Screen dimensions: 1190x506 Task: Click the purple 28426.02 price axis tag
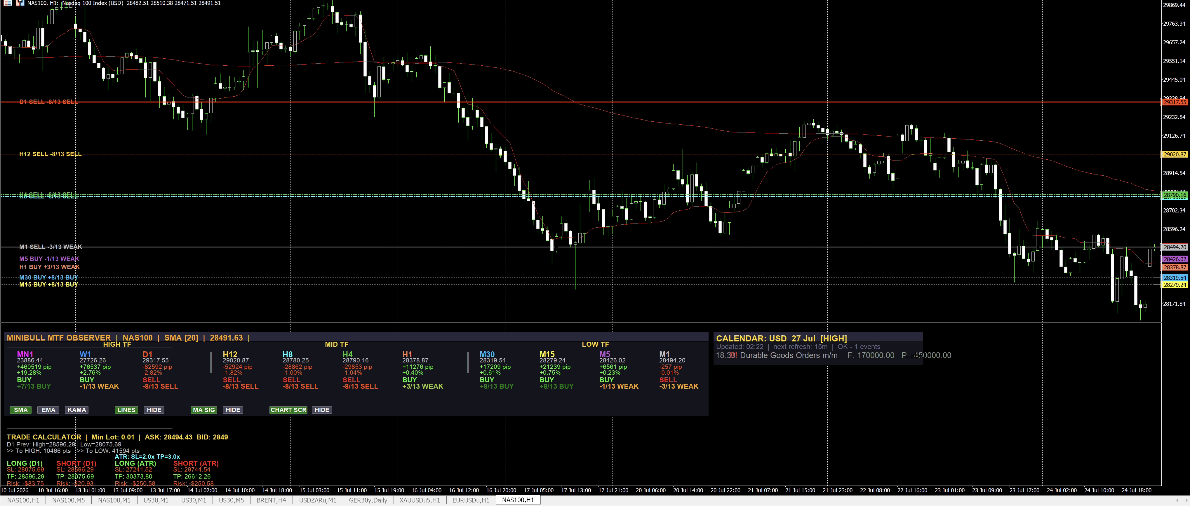click(x=1174, y=259)
